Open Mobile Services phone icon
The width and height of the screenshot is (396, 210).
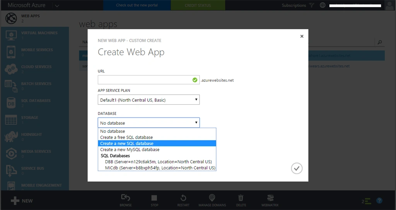tap(11, 52)
